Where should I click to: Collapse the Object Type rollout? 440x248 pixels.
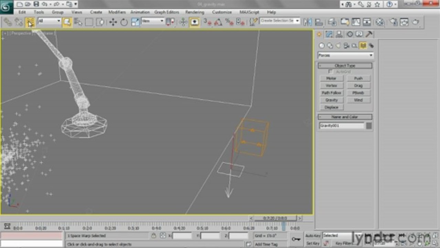pos(345,65)
